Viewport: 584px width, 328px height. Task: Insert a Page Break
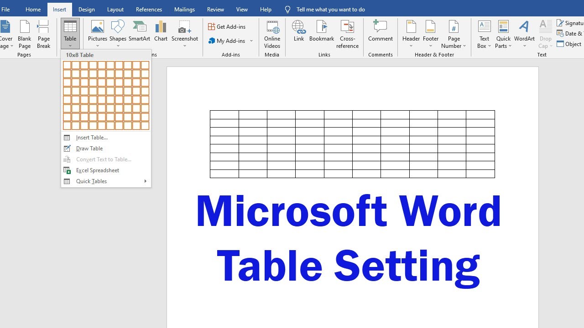[44, 34]
